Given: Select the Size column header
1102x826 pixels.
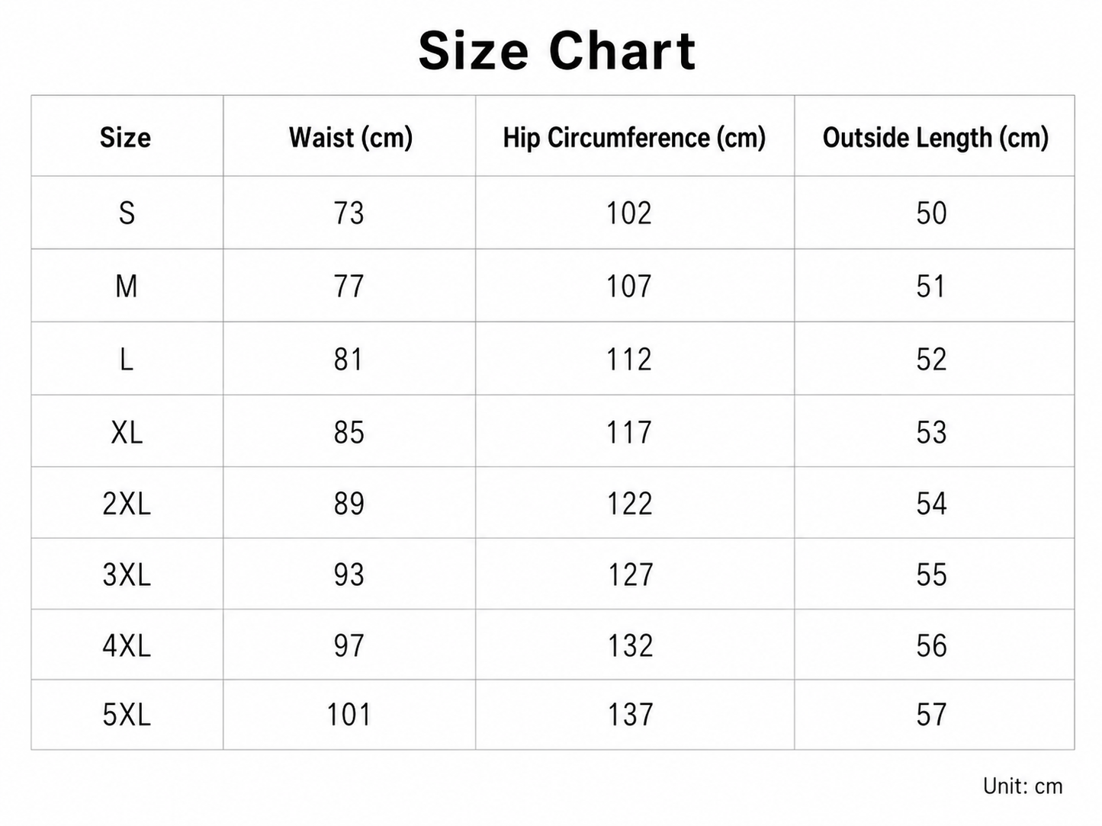Looking at the screenshot, I should click(126, 138).
